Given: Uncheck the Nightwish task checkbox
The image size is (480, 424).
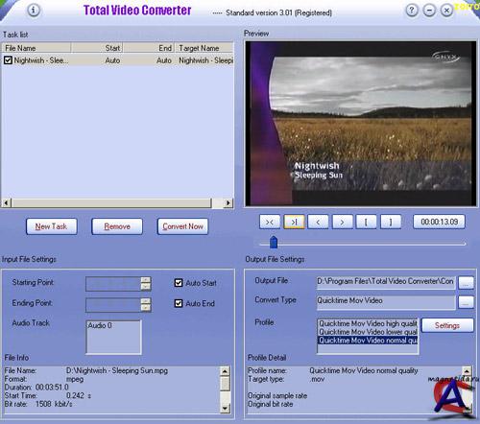Looking at the screenshot, I should click(8, 60).
